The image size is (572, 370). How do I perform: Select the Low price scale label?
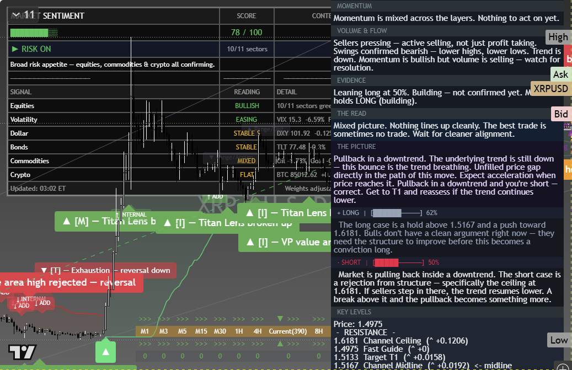coord(559,340)
